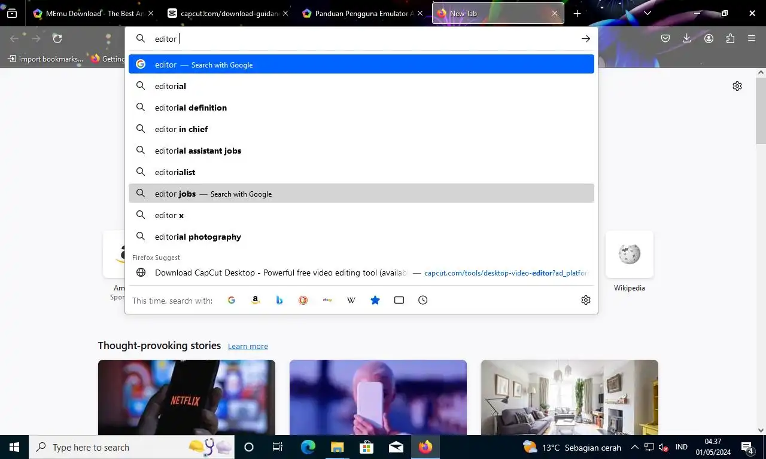Open the weather widget 13°C
Viewport: 766px width, 459px height.
[x=572, y=447]
